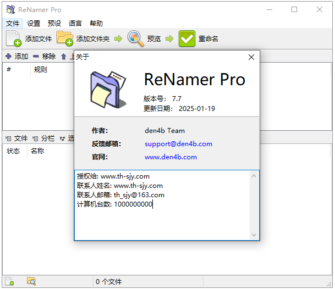Click the 重命名 toolbar label
This screenshot has height=289, width=335.
pyautogui.click(x=208, y=39)
